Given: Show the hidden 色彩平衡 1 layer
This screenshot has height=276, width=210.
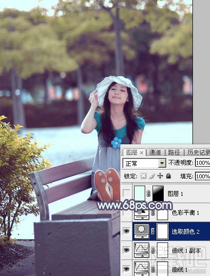Looking at the screenshot, I should coord(127,213).
